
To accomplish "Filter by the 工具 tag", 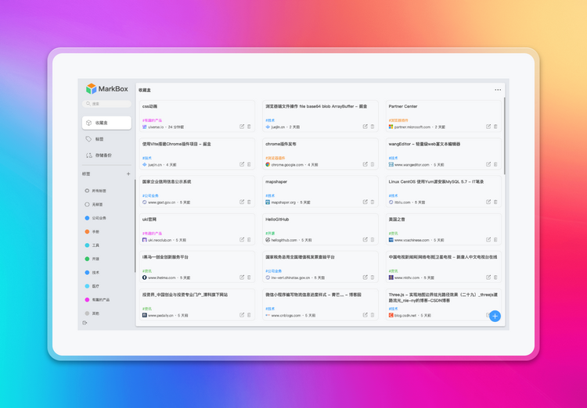I will [92, 245].
